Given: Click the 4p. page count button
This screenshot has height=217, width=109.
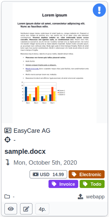Looking at the screenshot, I should click(x=42, y=209).
